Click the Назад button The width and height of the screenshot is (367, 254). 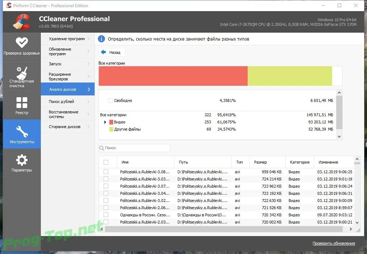(x=111, y=52)
